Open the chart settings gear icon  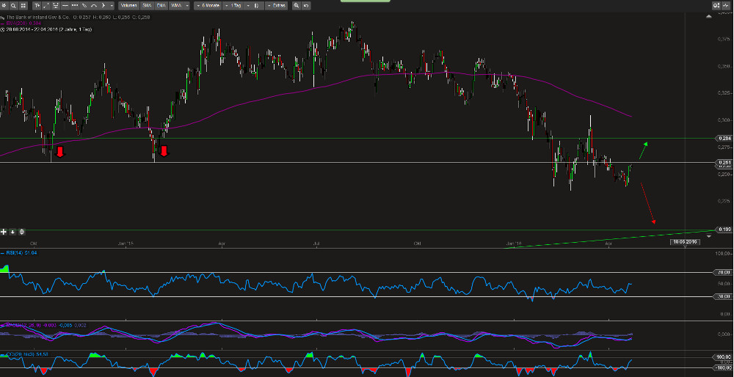(x=5, y=6)
